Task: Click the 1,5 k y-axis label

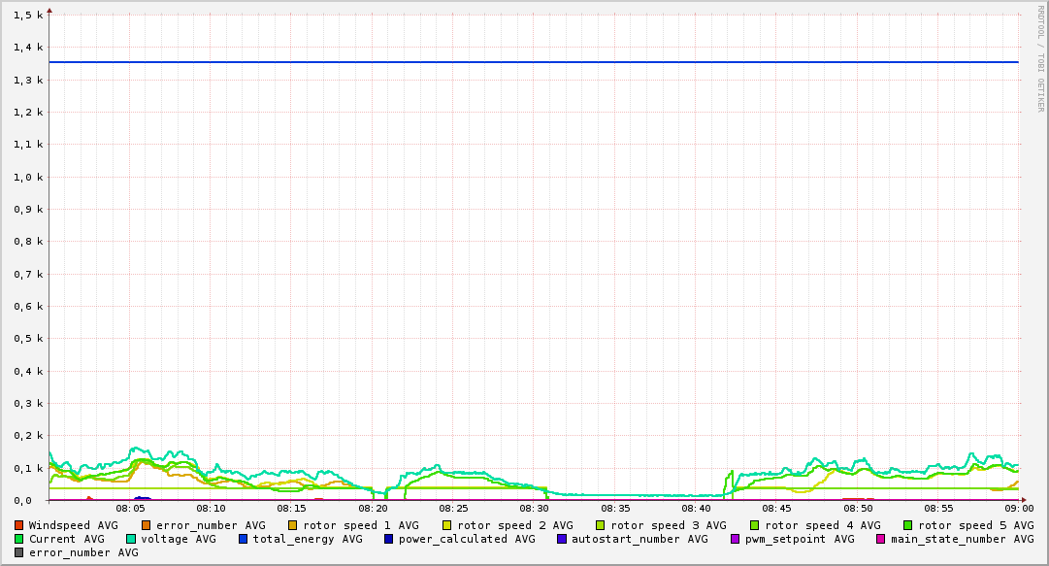Action: [x=28, y=15]
